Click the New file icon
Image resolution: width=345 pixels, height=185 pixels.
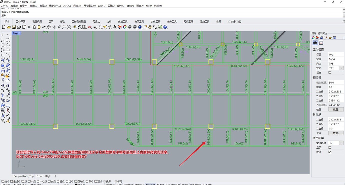4,27
